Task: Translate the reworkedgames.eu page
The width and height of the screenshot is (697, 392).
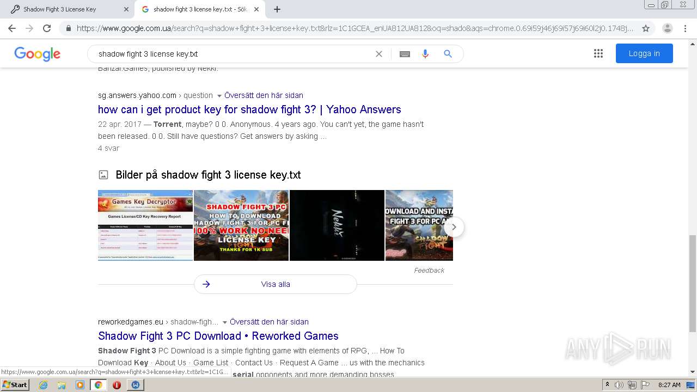Action: [x=269, y=322]
